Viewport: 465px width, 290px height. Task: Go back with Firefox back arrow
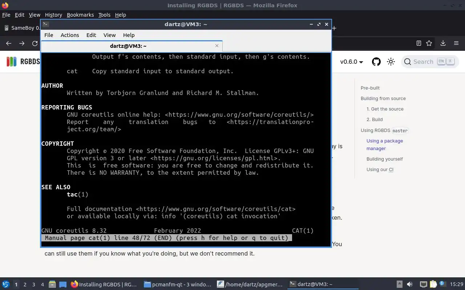tap(9, 43)
